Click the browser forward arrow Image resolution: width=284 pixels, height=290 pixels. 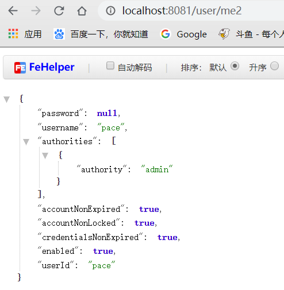[36, 11]
